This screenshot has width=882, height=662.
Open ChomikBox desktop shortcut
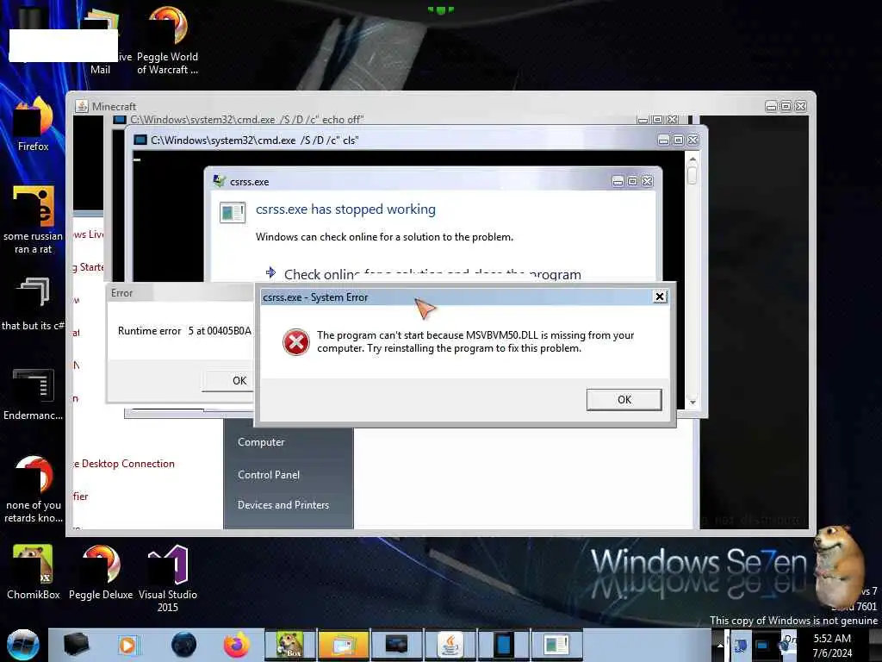[34, 572]
